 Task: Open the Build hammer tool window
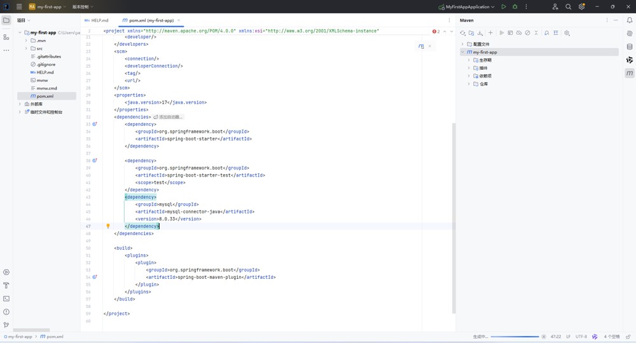point(6,285)
